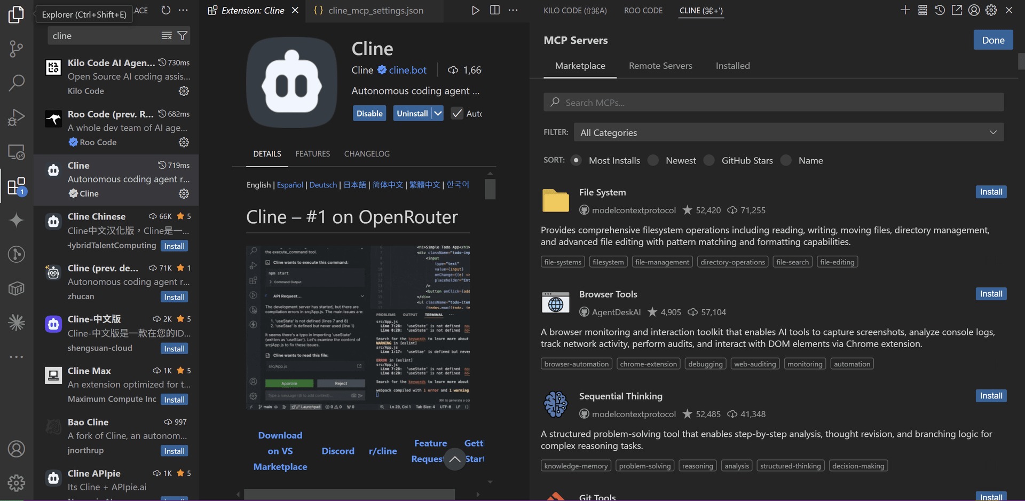The height and width of the screenshot is (501, 1025).
Task: Filter extensions with funnel icon
Action: coord(183,36)
